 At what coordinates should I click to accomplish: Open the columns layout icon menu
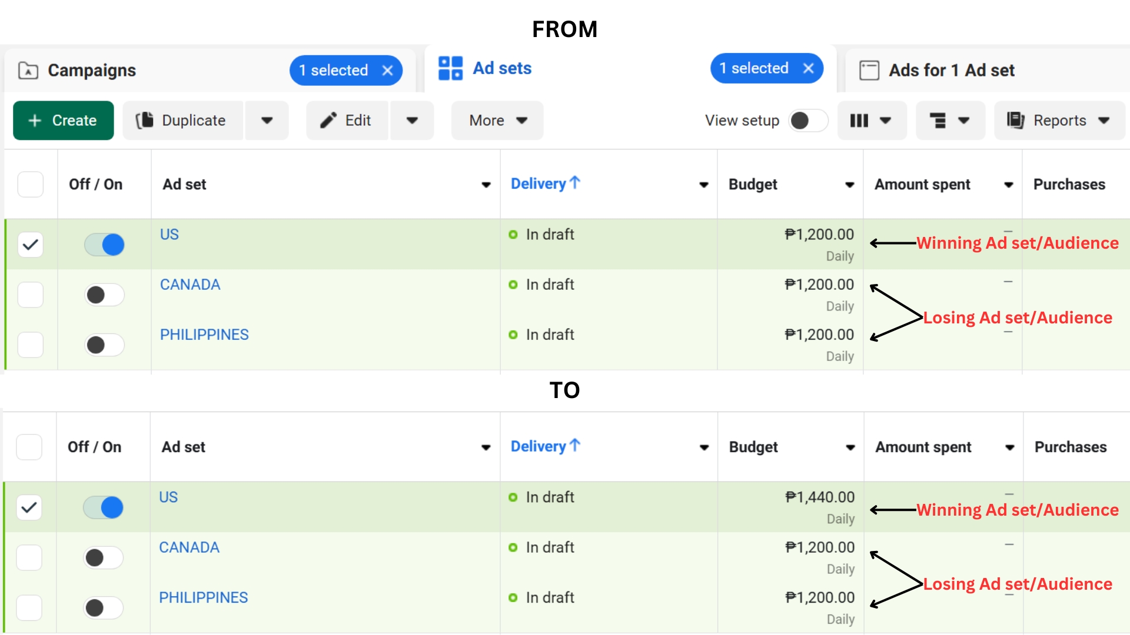tap(871, 121)
